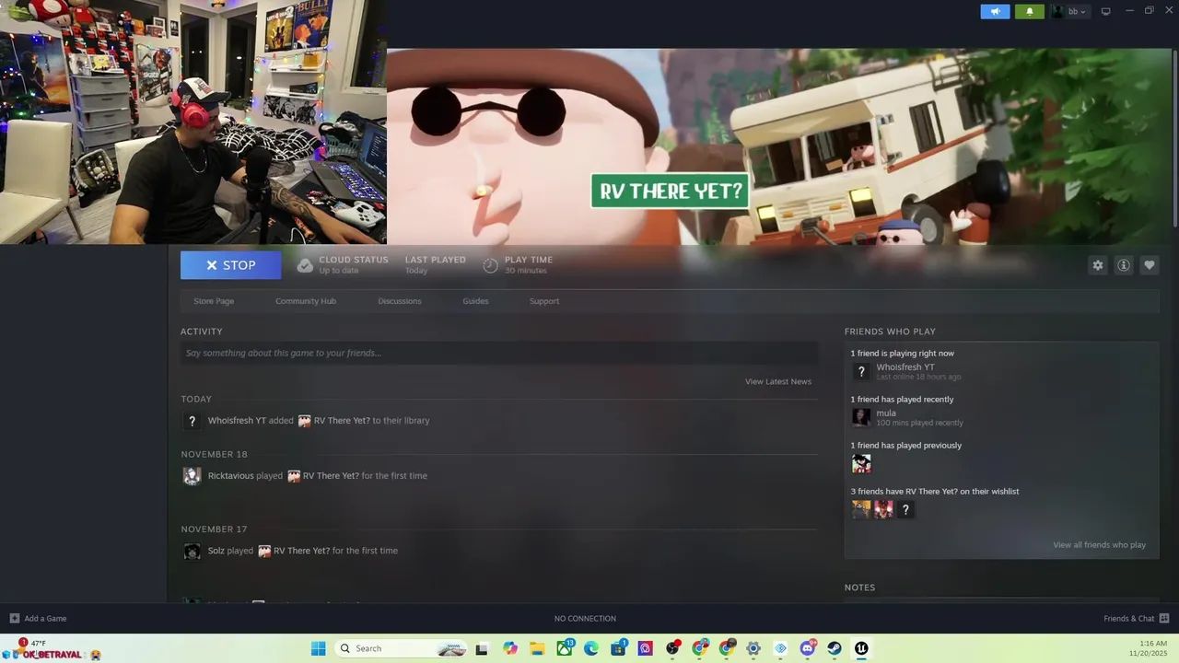Open the green notifications bell
Viewport: 1179px width, 663px height.
point(1030,11)
